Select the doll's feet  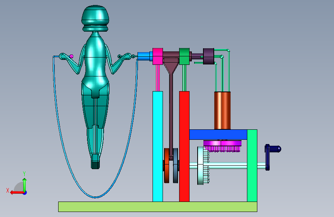pyautogui.click(x=95, y=161)
